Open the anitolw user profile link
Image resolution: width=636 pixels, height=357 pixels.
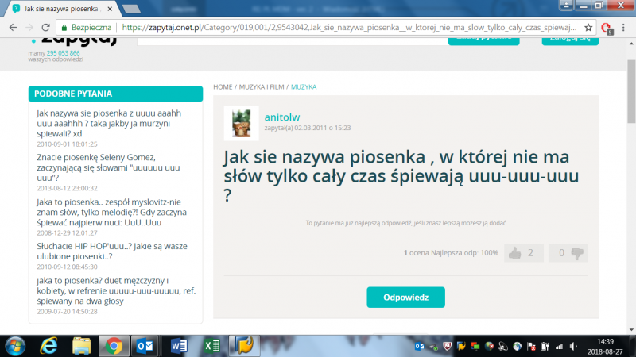[x=282, y=116]
